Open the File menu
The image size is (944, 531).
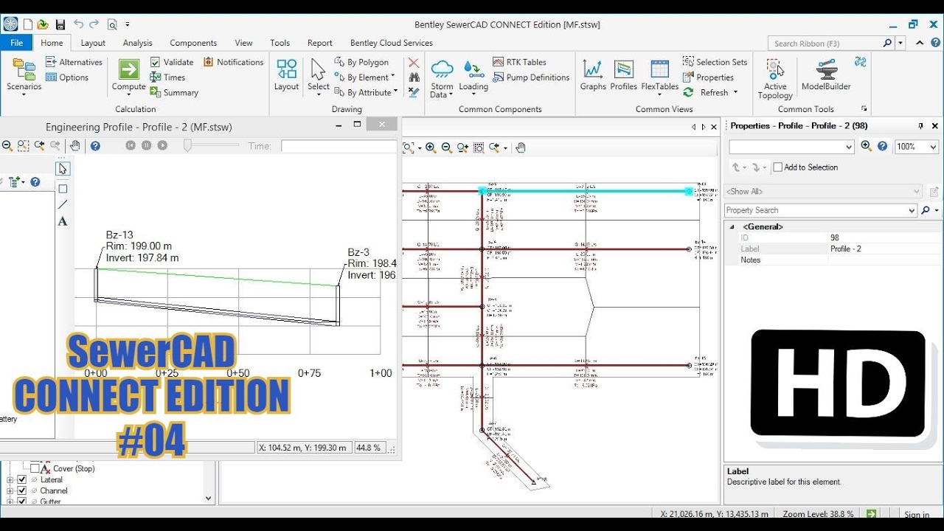pos(16,43)
